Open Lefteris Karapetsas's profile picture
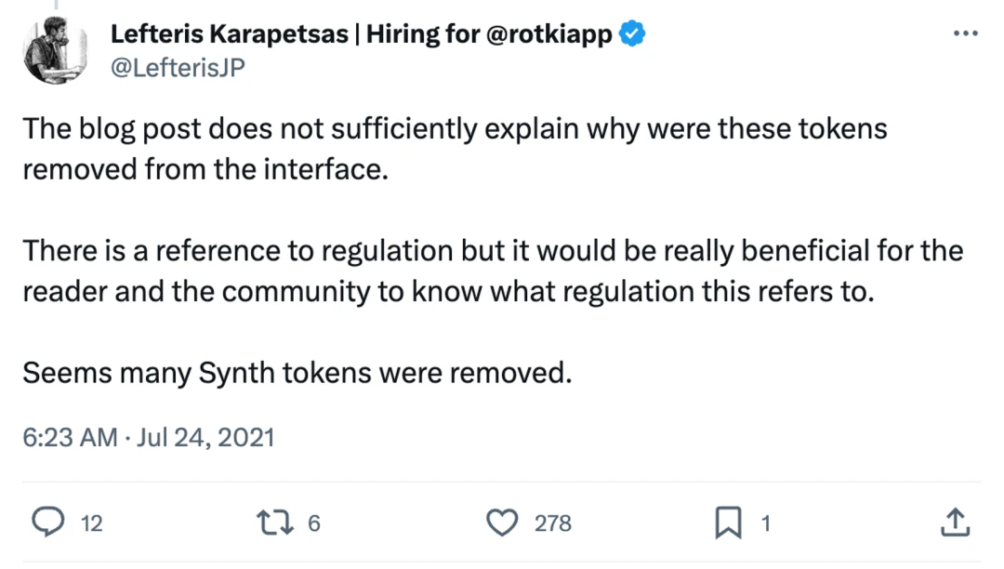The width and height of the screenshot is (1004, 569). coord(55,50)
